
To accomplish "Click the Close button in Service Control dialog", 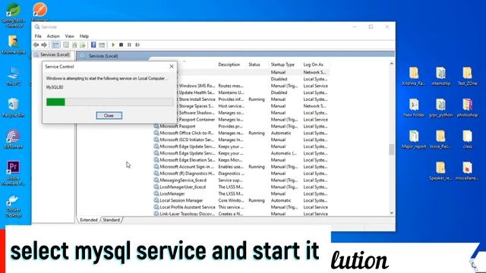I will point(109,115).
